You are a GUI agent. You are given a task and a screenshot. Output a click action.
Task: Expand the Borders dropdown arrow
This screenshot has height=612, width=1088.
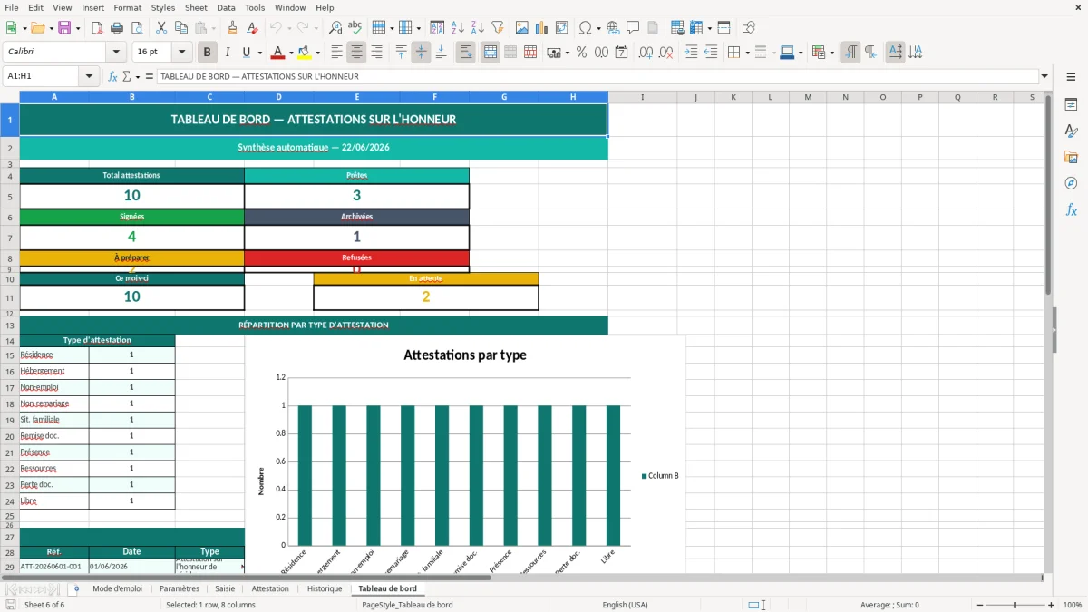747,53
